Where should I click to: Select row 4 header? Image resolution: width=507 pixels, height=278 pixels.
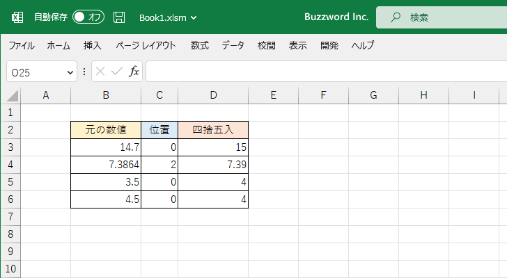pyautogui.click(x=10, y=165)
